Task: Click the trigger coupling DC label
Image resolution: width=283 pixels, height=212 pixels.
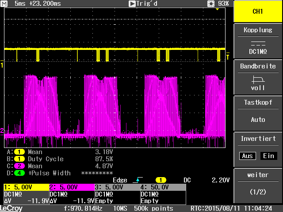Action: click(187, 180)
